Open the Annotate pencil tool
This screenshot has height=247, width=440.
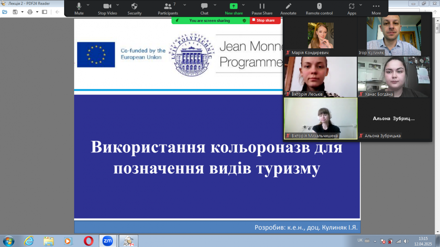pos(288,6)
